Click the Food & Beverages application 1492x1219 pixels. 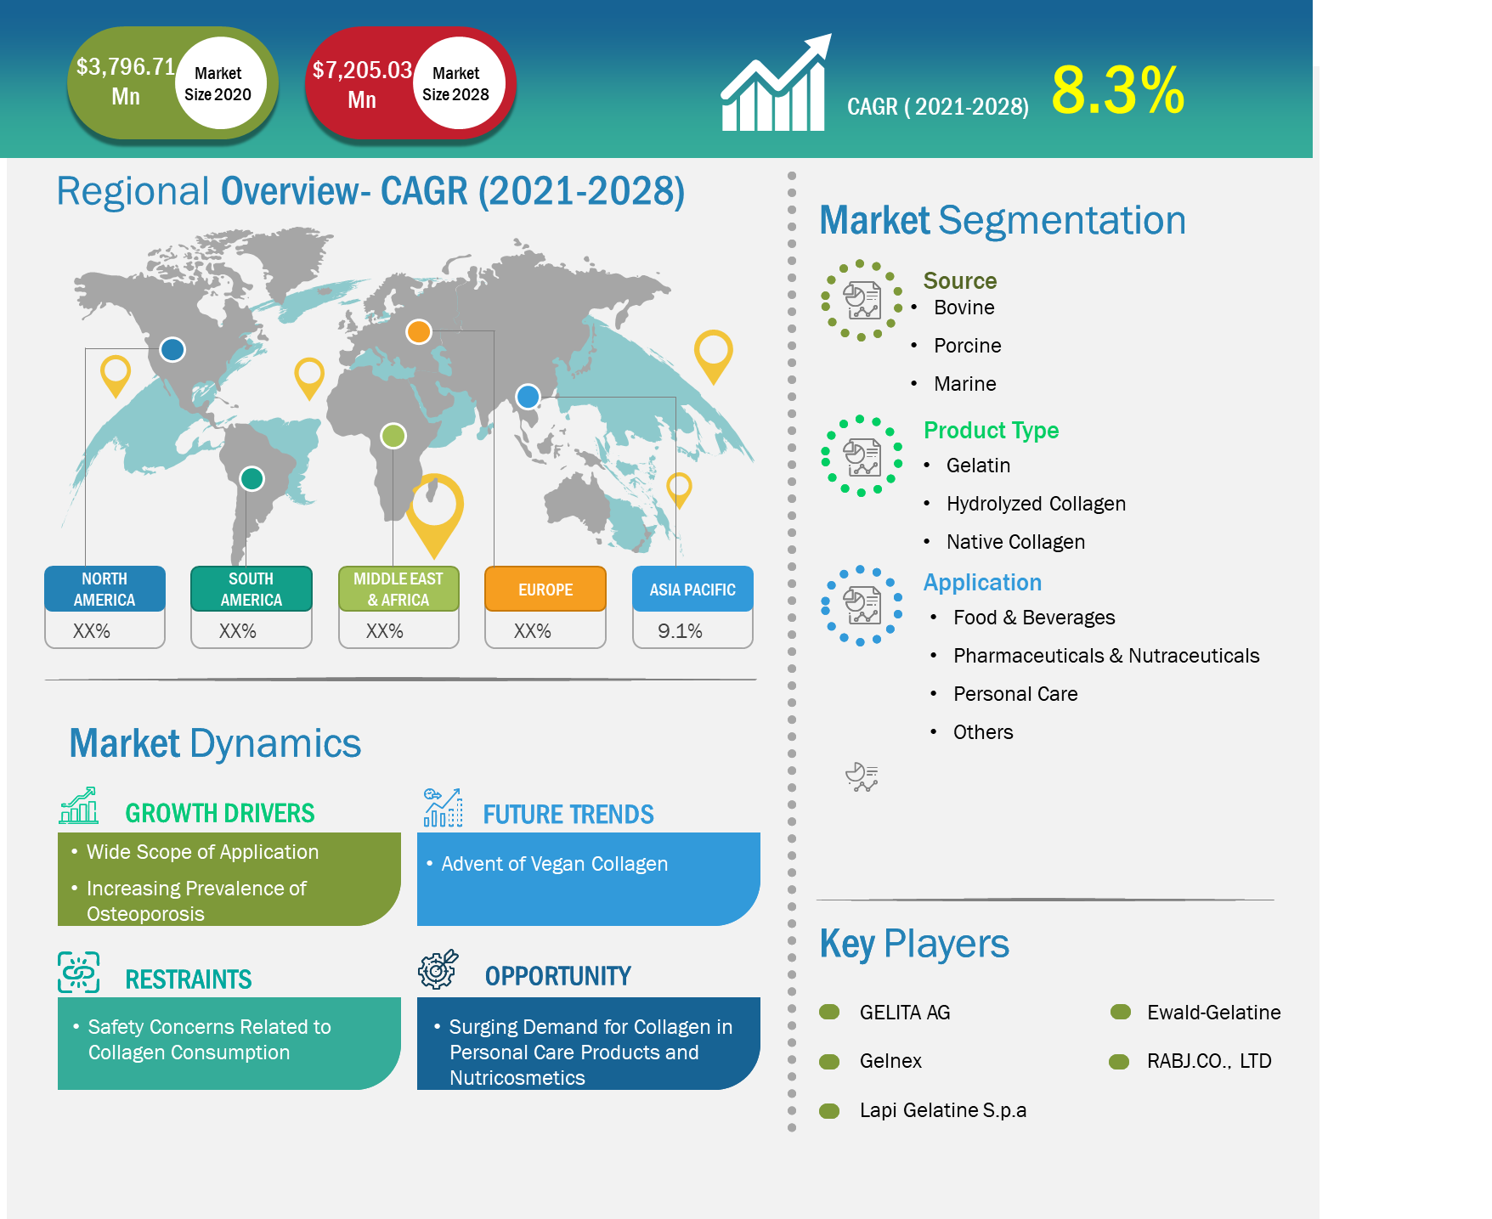[x=1034, y=618]
